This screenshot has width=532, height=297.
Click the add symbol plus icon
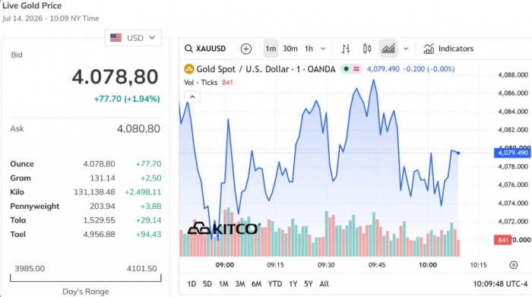coord(246,49)
